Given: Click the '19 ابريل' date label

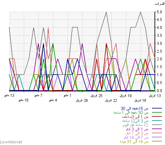Looking at the screenshot, I should (126, 96).
